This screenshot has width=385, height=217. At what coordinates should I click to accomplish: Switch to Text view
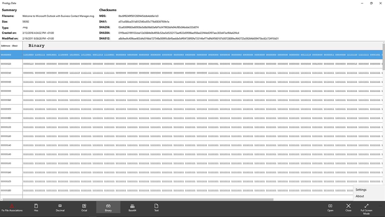pyautogui.click(x=156, y=208)
